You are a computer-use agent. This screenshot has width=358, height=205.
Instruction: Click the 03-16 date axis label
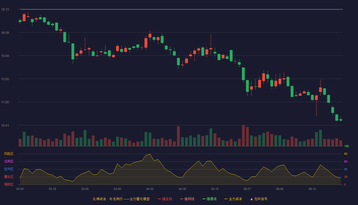point(52,189)
